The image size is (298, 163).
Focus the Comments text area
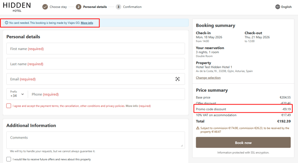[96, 140]
